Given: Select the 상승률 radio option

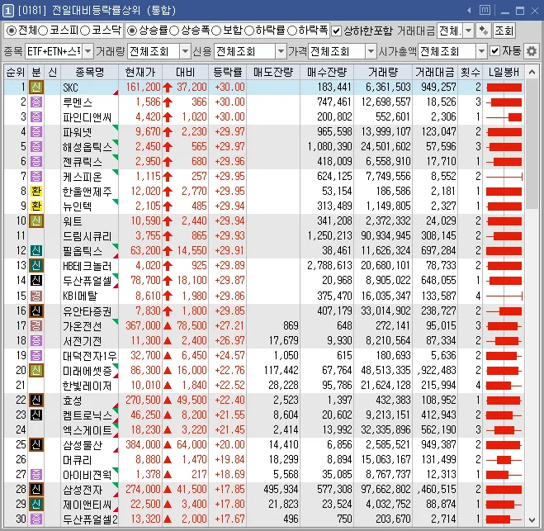Looking at the screenshot, I should coord(132,31).
